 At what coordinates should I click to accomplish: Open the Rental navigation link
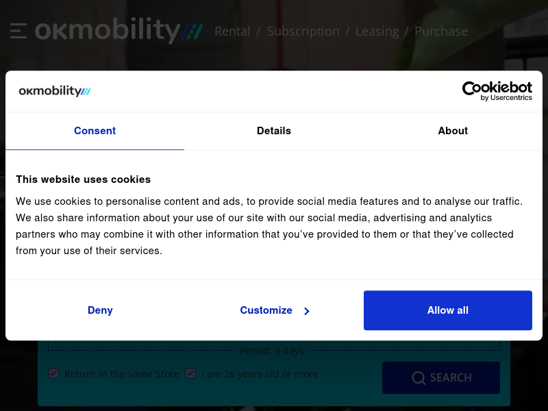pyautogui.click(x=232, y=32)
